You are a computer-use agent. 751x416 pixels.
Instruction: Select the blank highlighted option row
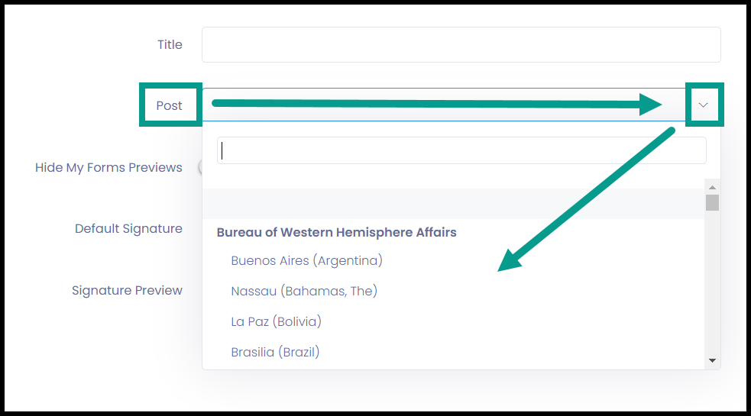click(453, 204)
